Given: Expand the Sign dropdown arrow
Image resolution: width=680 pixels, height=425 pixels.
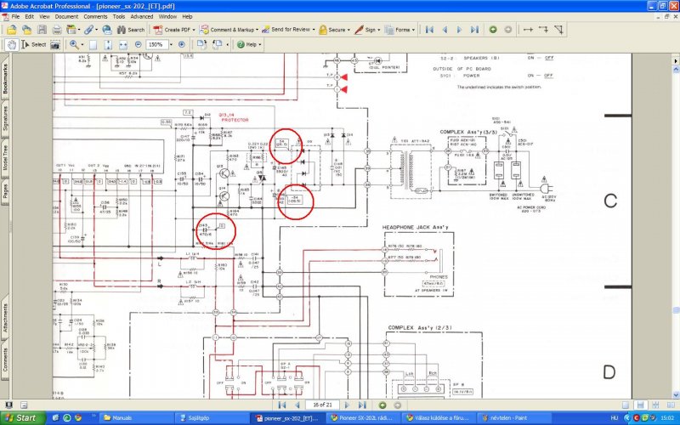Looking at the screenshot, I should (x=378, y=30).
